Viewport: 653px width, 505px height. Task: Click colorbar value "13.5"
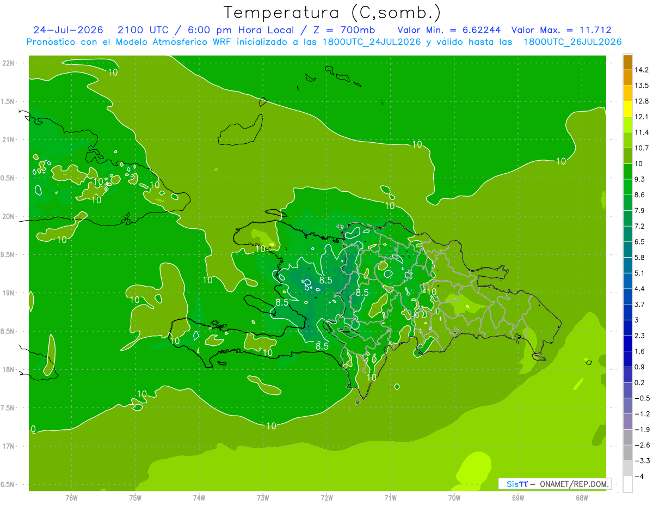[642, 86]
